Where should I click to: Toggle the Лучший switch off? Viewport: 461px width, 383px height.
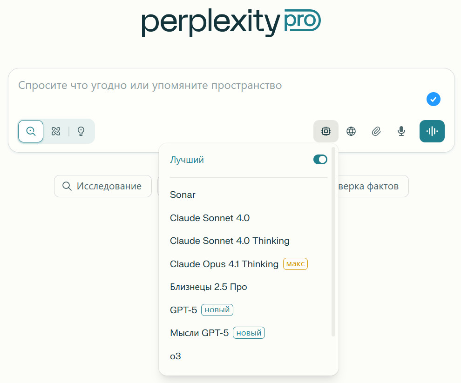tap(320, 160)
